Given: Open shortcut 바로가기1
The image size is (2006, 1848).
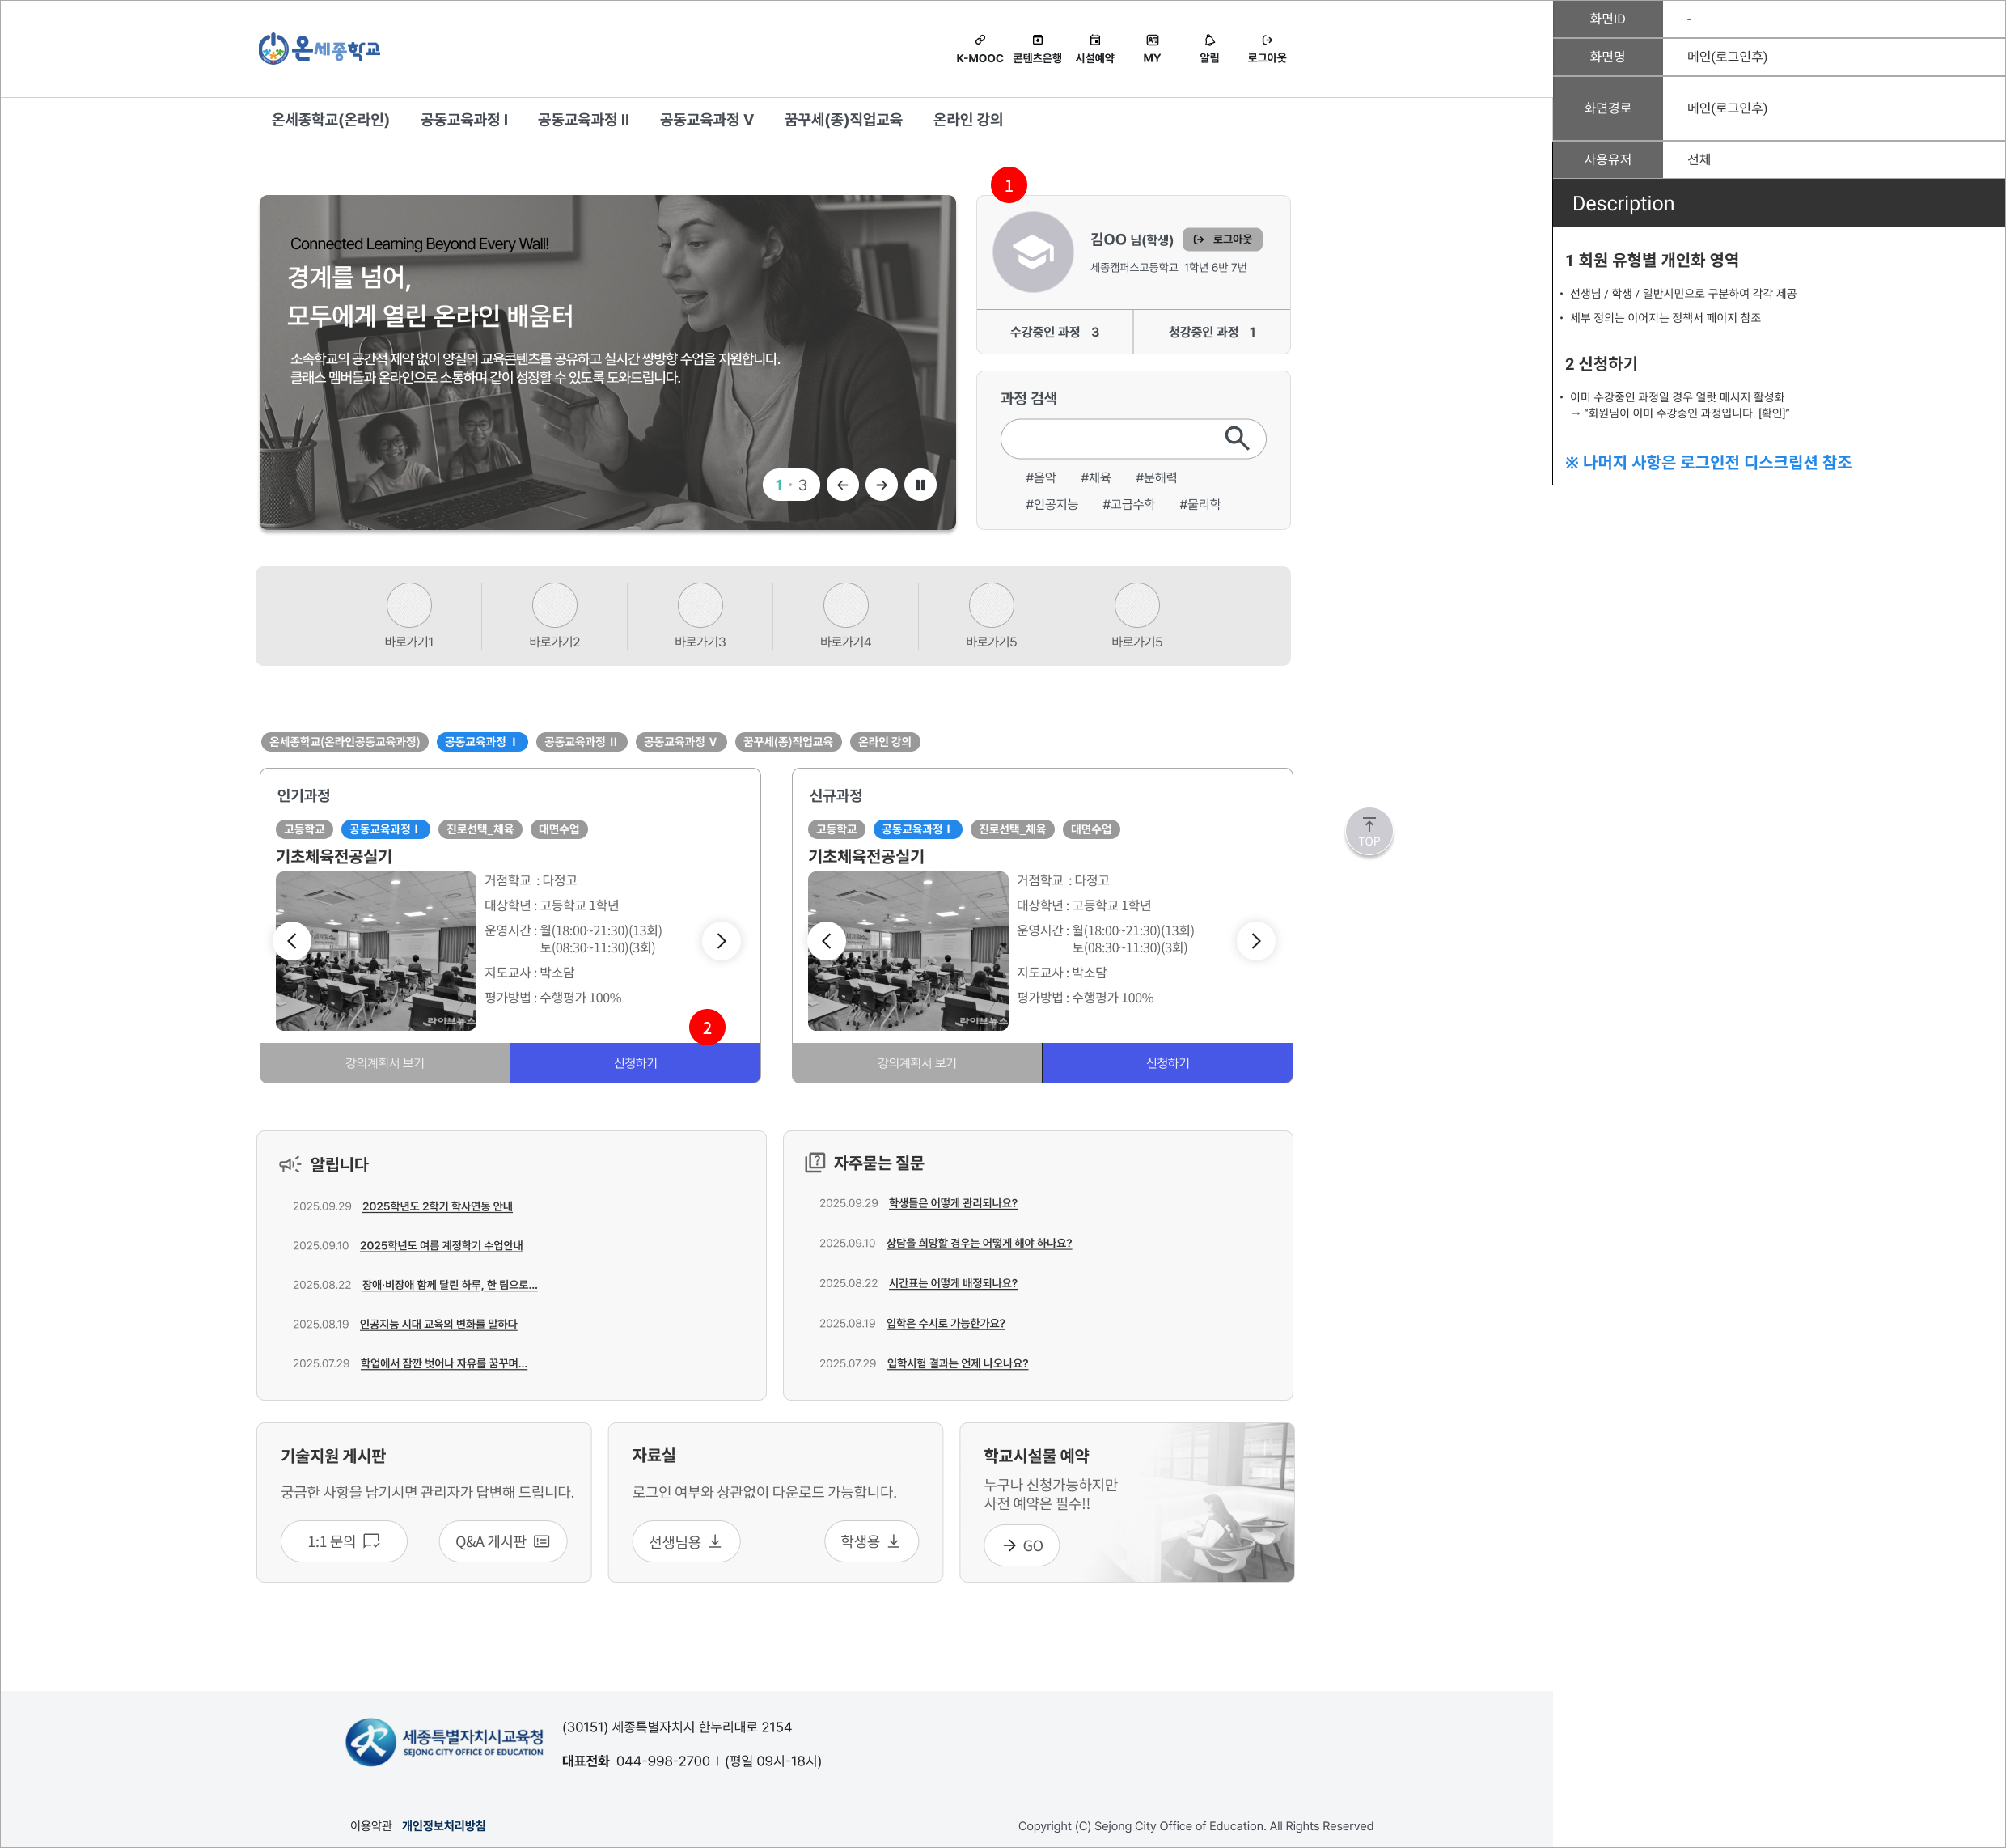Looking at the screenshot, I should [x=408, y=616].
